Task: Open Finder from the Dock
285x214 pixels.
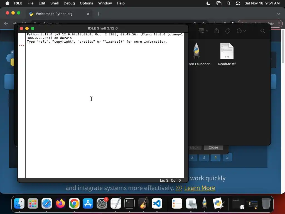Action: coord(19,203)
